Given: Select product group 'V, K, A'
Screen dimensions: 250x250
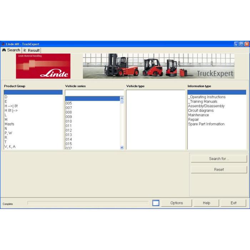Looking at the screenshot, I should (33, 146).
